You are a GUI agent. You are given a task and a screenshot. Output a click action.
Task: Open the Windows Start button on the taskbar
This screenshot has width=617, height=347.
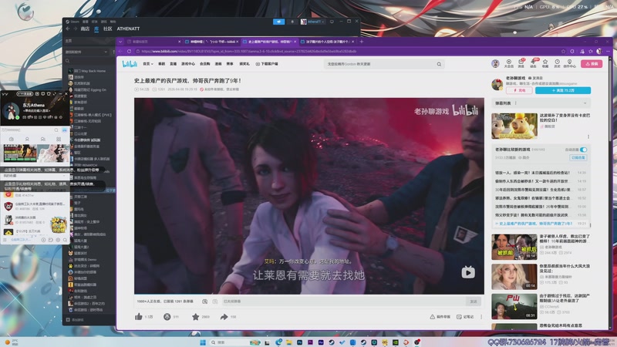[203, 342]
